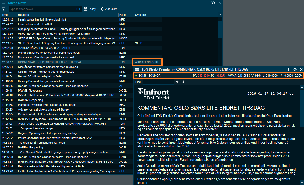Jump to next find result down arrow

[x=183, y=82]
